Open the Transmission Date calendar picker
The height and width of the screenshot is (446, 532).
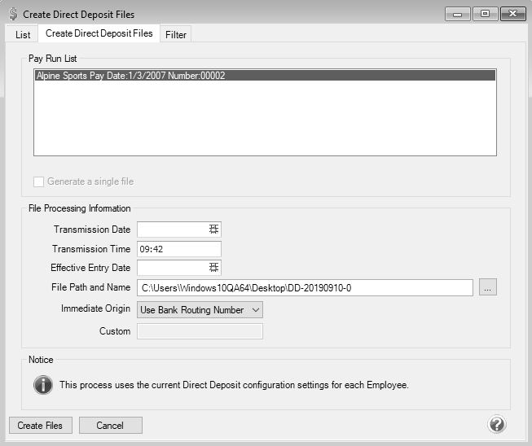[213, 230]
